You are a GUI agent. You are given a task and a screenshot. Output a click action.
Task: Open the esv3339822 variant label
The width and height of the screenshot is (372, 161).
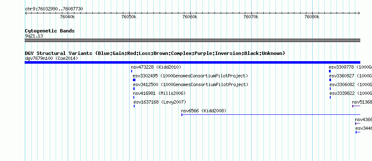click(x=351, y=94)
